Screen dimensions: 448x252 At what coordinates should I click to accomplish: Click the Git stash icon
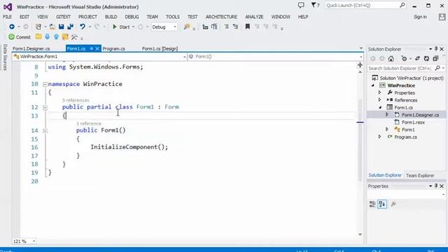tap(65, 36)
